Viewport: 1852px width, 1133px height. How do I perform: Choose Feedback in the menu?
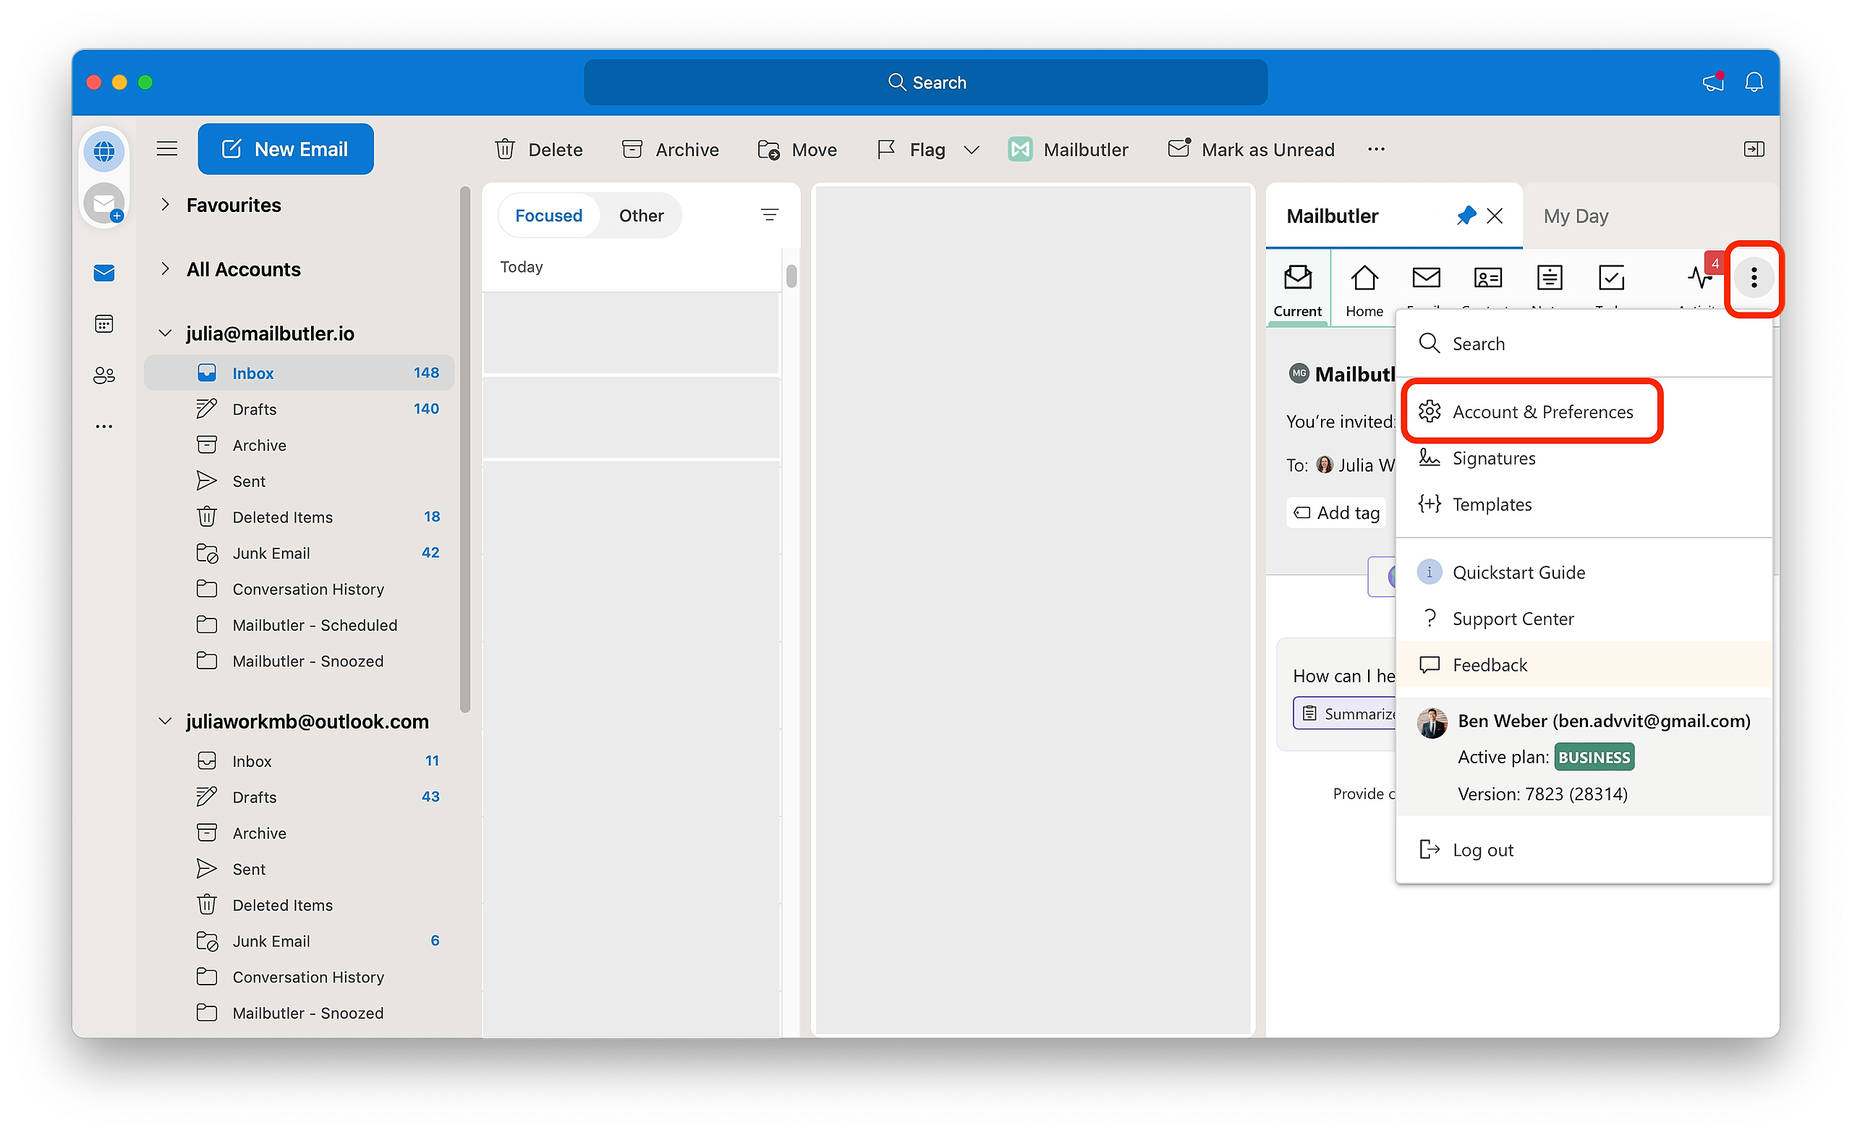pyautogui.click(x=1584, y=665)
